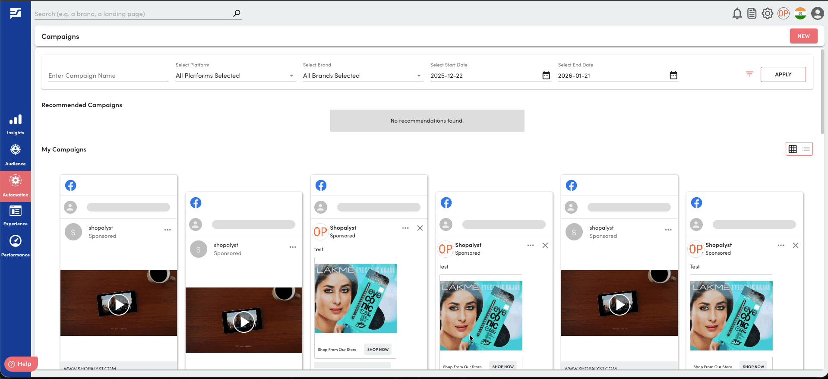Click Facebook icon on sixth campaign card
The image size is (828, 379).
click(696, 203)
